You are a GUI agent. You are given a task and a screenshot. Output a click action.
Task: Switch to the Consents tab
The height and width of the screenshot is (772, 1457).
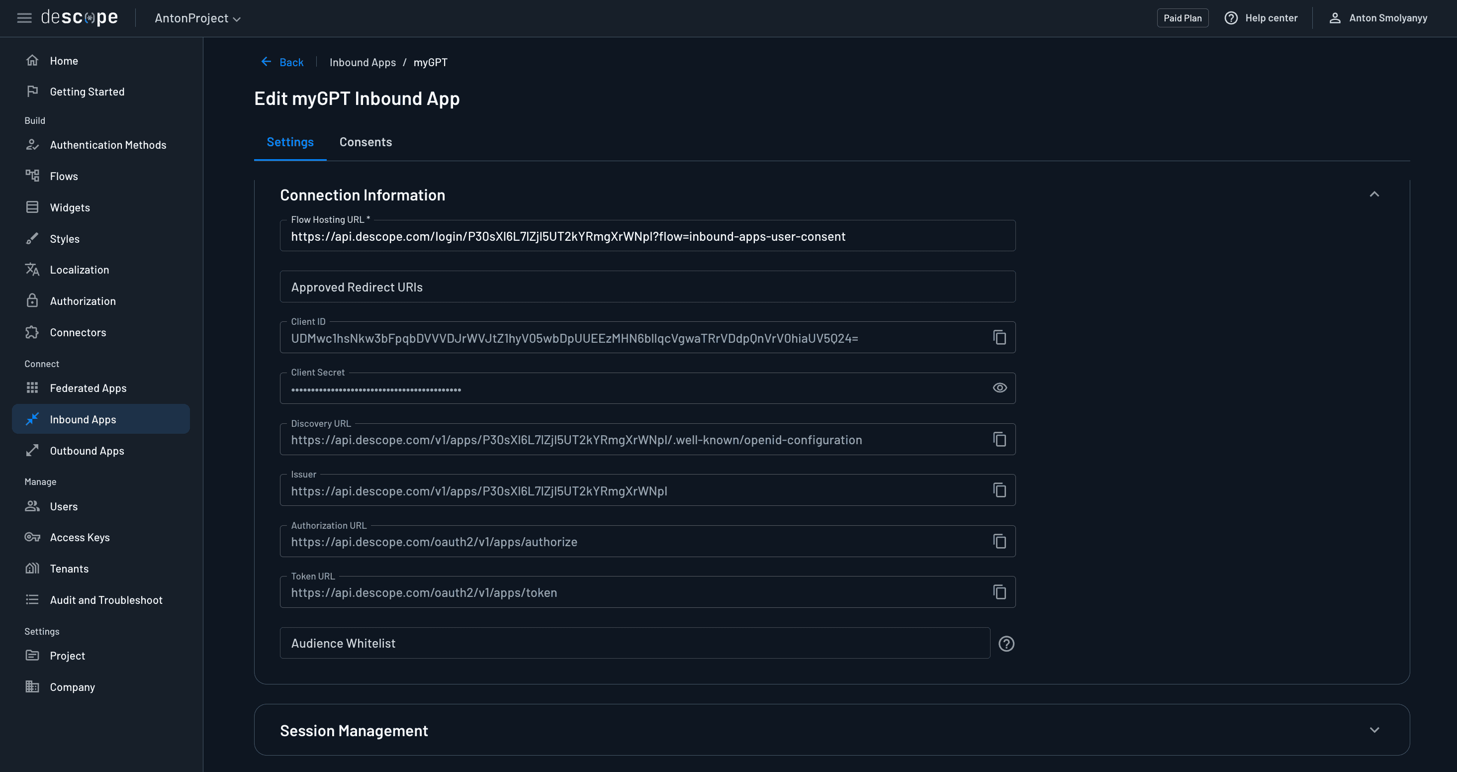(x=365, y=142)
